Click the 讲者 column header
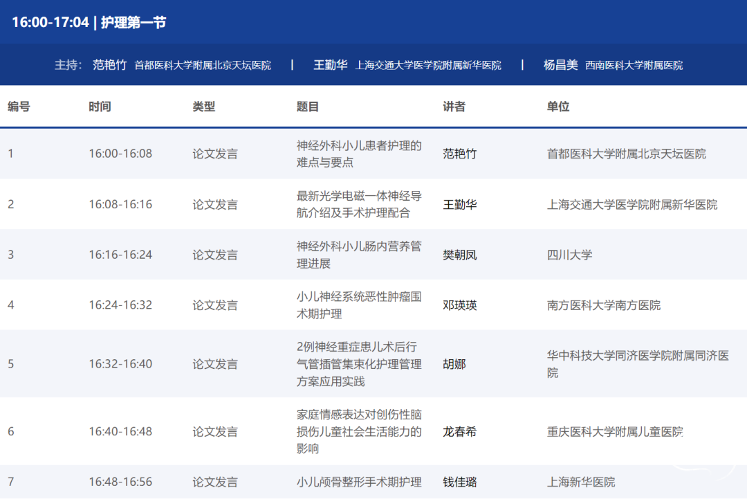 coord(454,107)
